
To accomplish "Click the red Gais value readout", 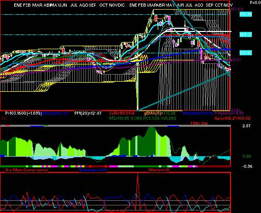I will pyautogui.click(x=232, y=118).
